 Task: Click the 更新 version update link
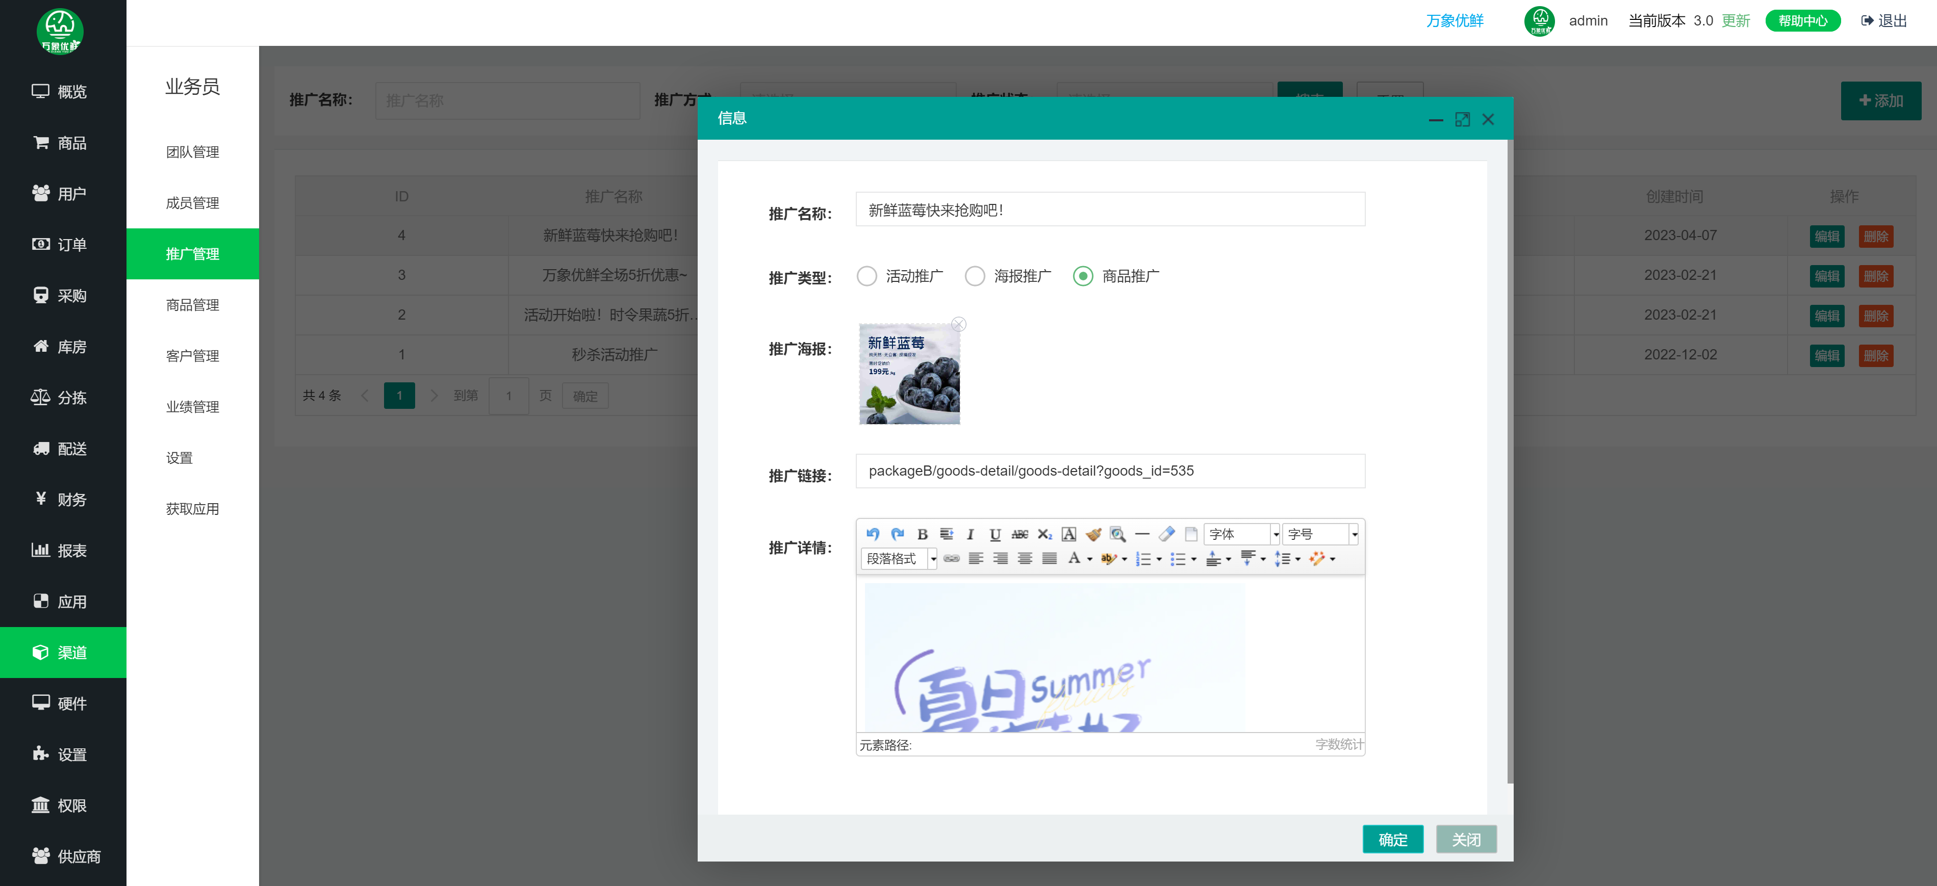click(1736, 21)
